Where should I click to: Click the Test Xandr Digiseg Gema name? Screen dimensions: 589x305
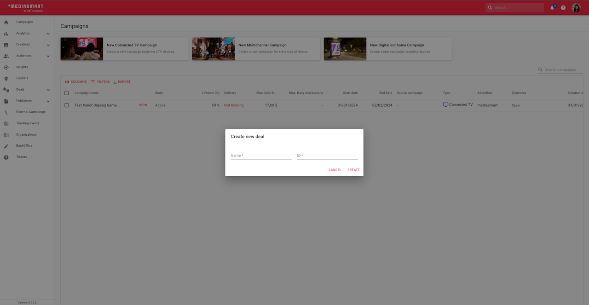point(96,105)
